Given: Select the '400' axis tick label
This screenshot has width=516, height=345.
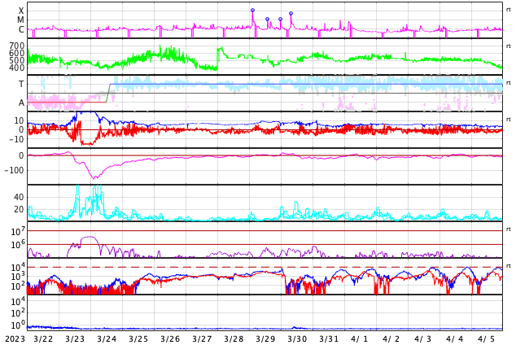Looking at the screenshot, I should point(17,68).
